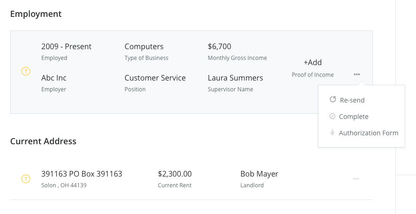
Task: Click the Re-send circular arrow icon
Action: 332,100
